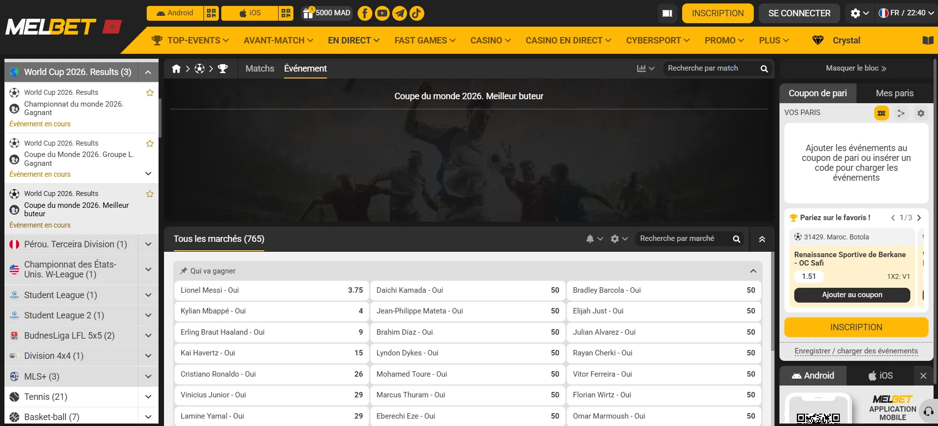Screen dimensions: 938x426
Task: Pin the Qui va gagner market
Action: (183, 271)
